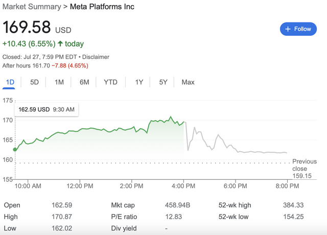Click the Closed: Jul 27, 7:59 PM EDT text

[x=40, y=57]
